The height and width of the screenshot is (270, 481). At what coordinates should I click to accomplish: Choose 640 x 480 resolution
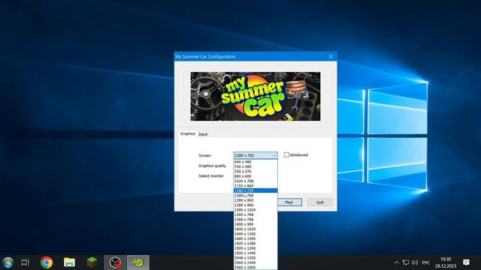(x=256, y=162)
